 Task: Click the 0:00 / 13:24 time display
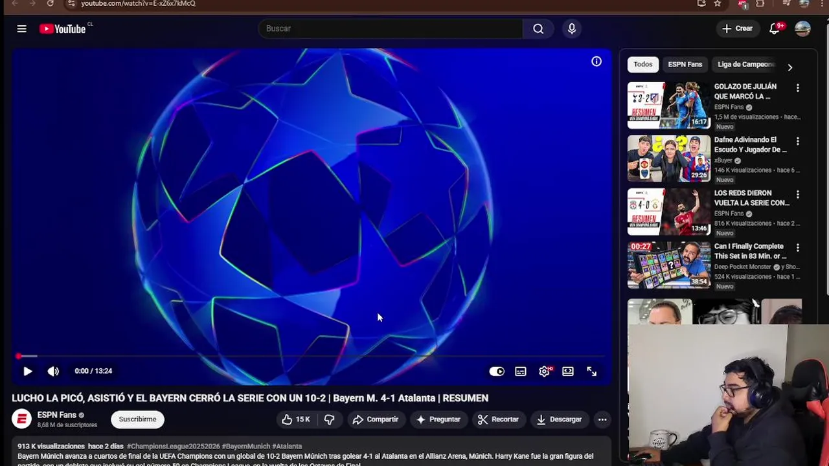point(93,371)
